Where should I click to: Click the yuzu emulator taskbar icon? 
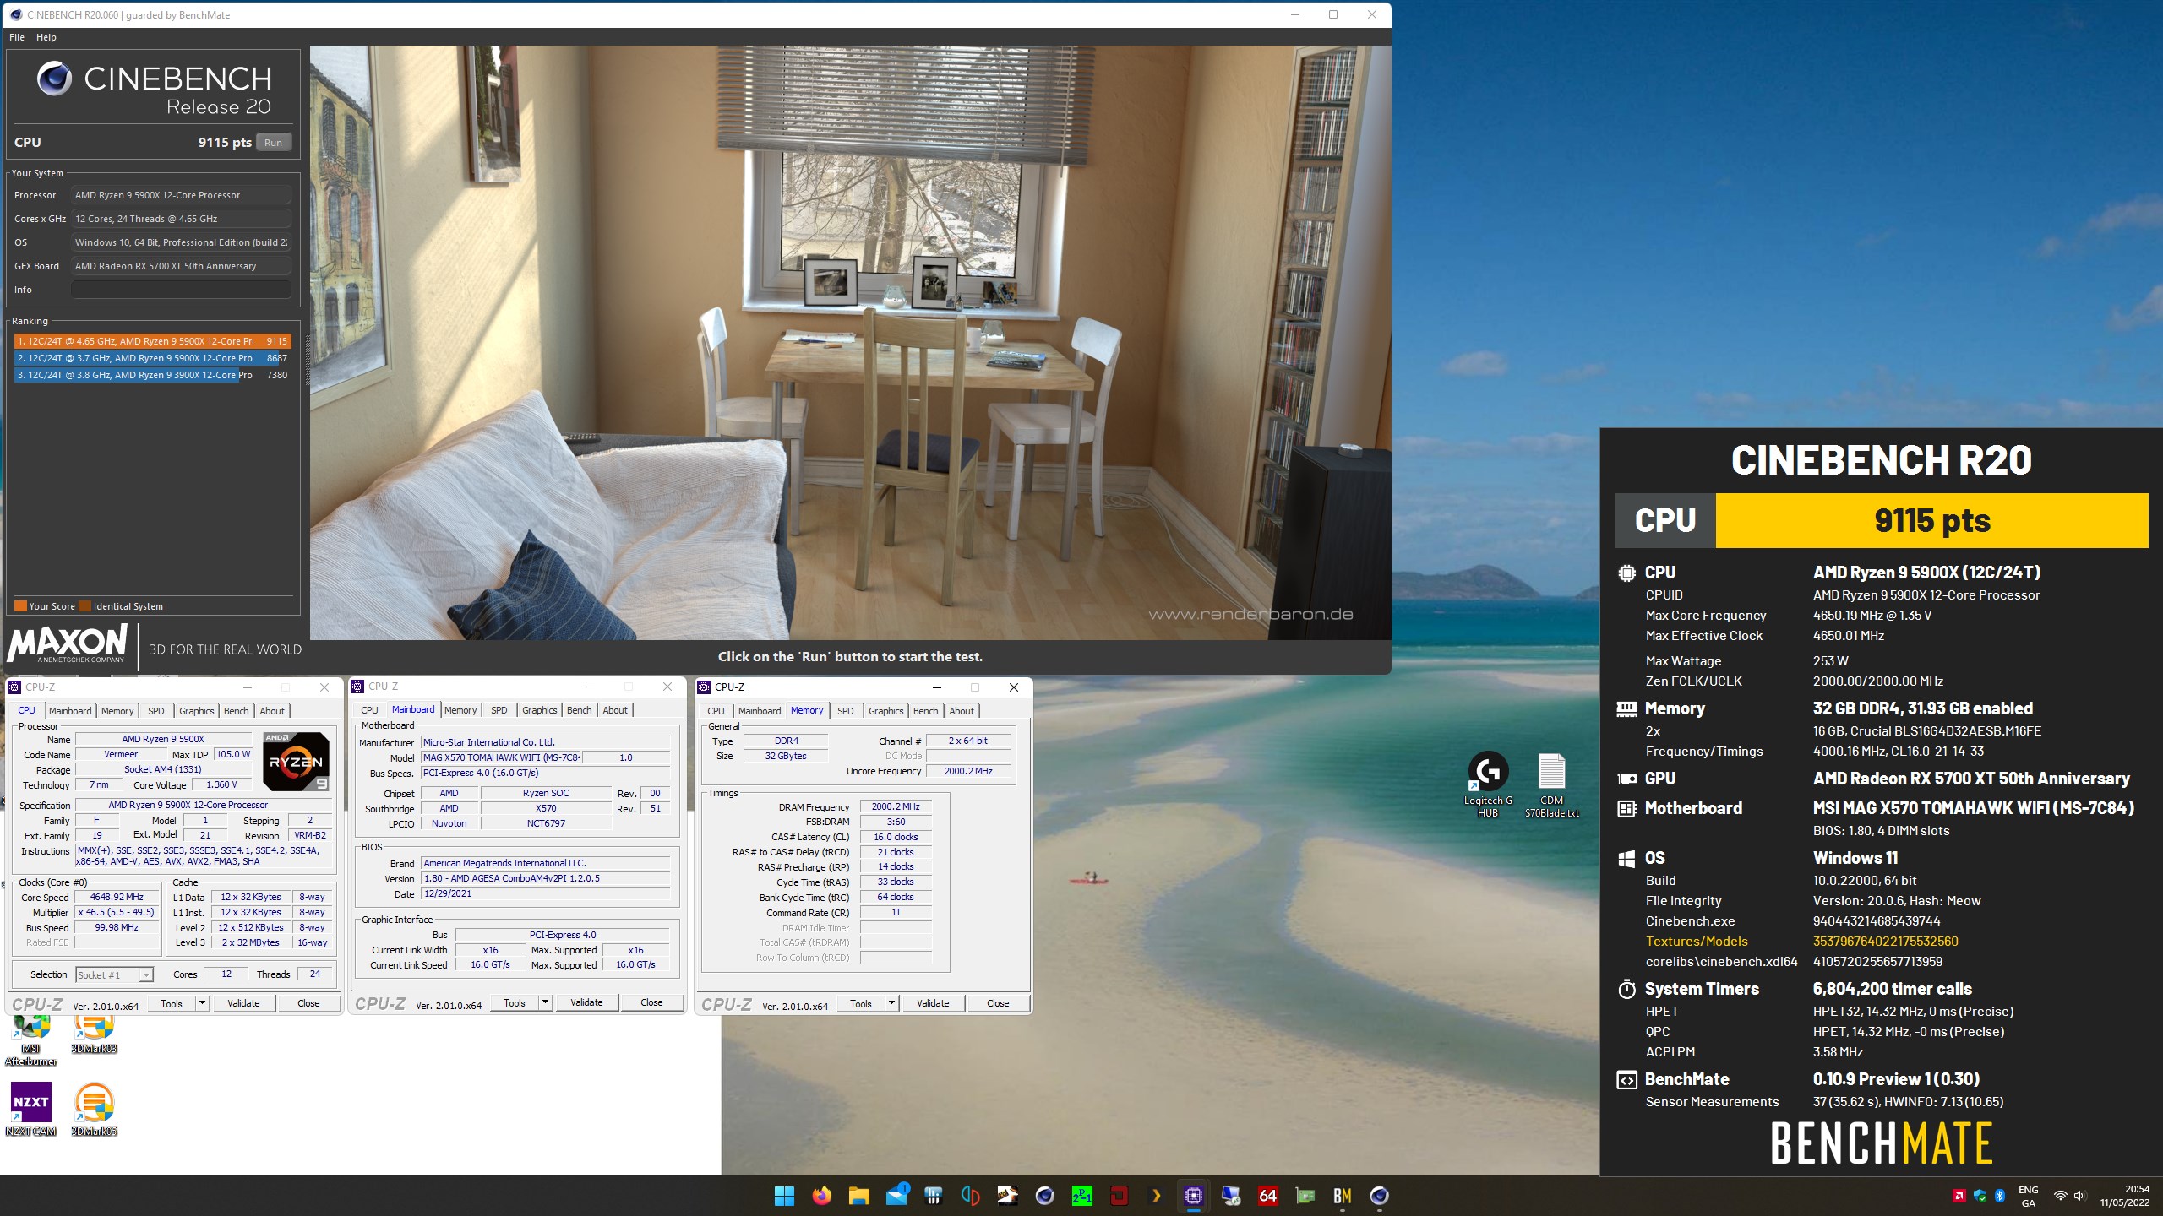point(970,1196)
